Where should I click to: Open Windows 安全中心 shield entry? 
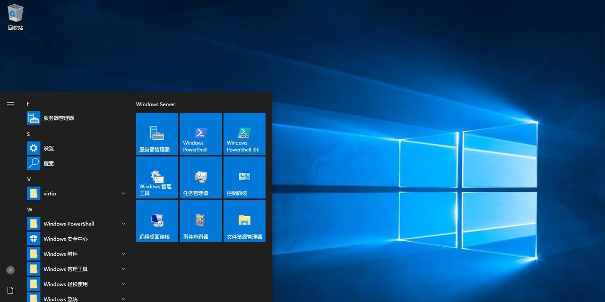(x=76, y=239)
